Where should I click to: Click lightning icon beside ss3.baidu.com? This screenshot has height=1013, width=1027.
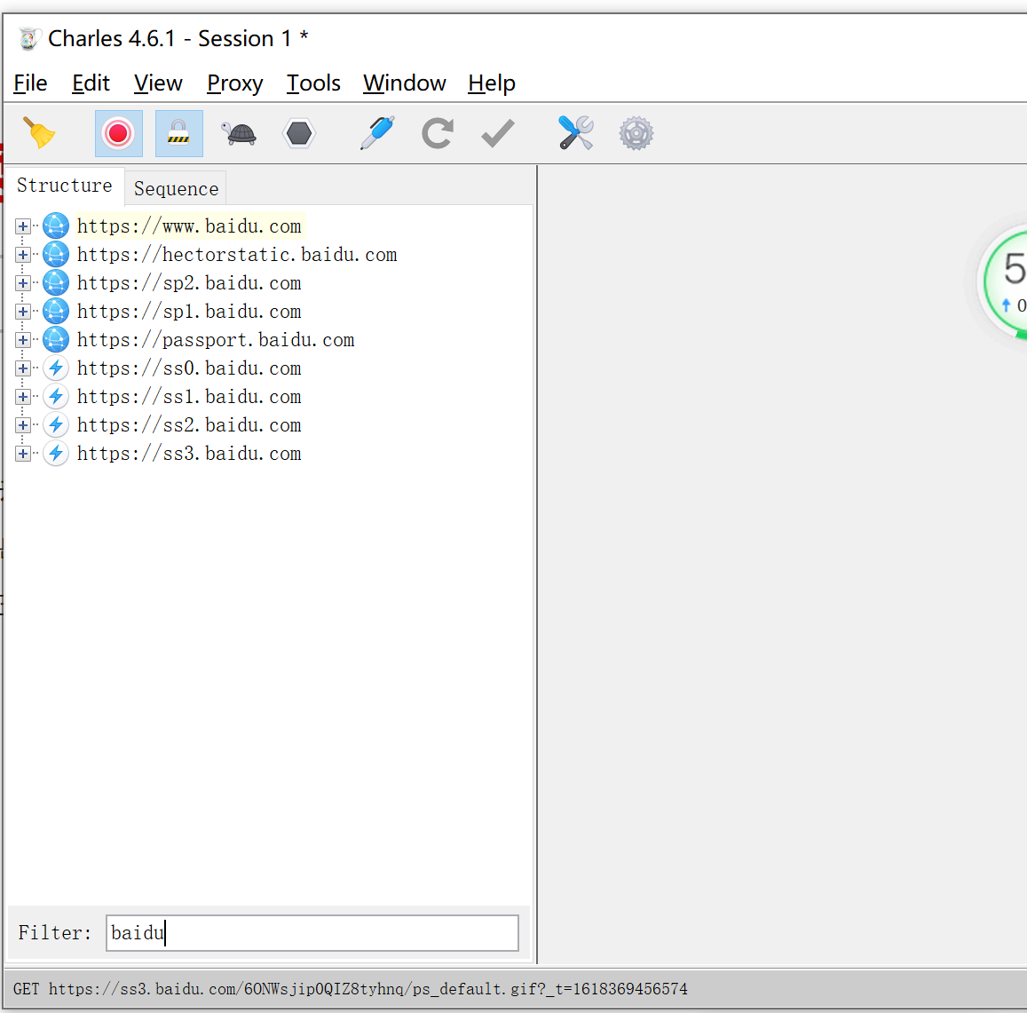coord(56,454)
